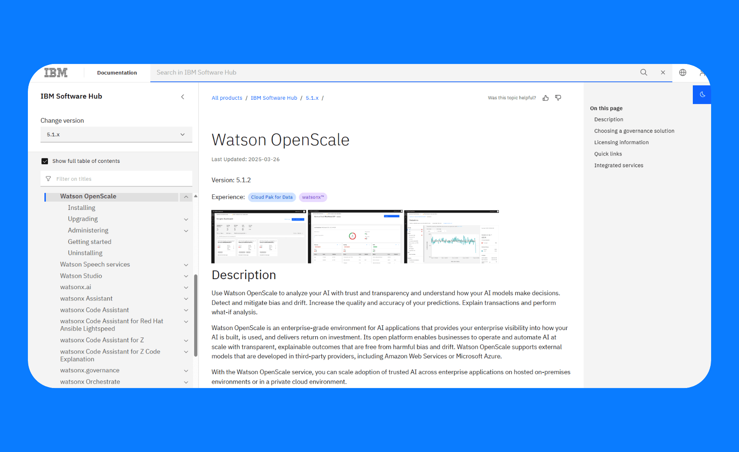Click the search magnifier icon
This screenshot has height=452, width=739.
click(x=644, y=72)
